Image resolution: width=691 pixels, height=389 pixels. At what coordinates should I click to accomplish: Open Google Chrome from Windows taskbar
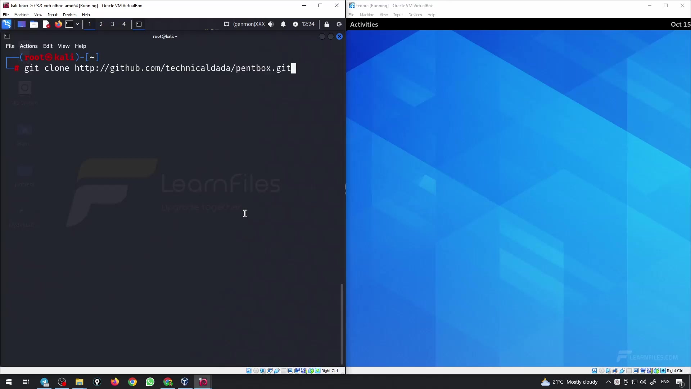tap(132, 382)
